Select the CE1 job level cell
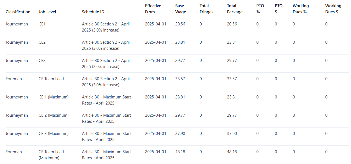This screenshot has width=351, height=164. click(42, 24)
